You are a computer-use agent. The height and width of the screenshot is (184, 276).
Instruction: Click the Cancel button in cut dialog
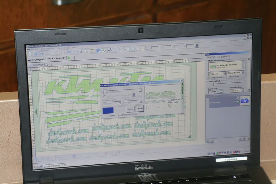click(140, 109)
